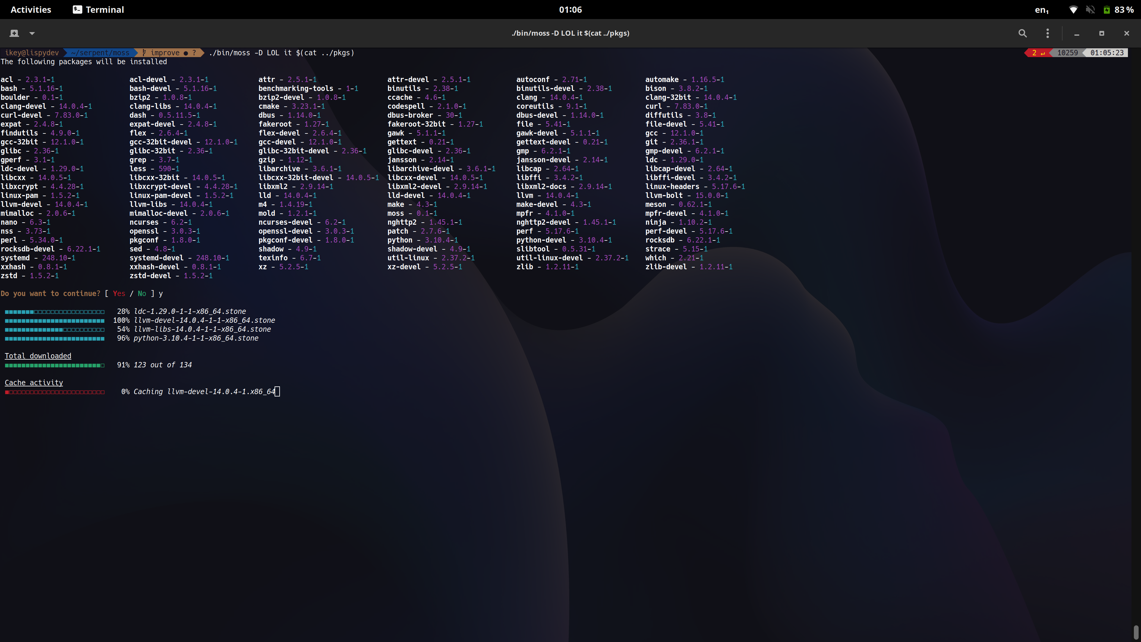The width and height of the screenshot is (1141, 642).
Task: Click the 'Do you want to continue?' prompt
Action: click(x=51, y=293)
